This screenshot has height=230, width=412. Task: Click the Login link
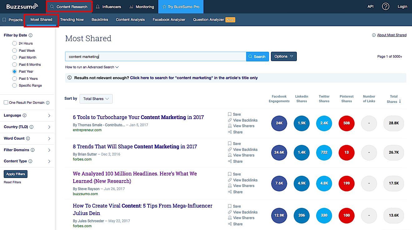click(402, 7)
